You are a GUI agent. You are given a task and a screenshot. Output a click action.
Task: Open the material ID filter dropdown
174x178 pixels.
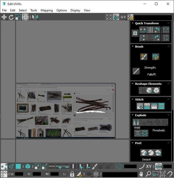[x=120, y=174]
